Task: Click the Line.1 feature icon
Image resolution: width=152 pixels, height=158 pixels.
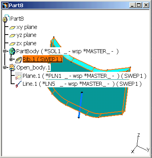Action: 19,84
